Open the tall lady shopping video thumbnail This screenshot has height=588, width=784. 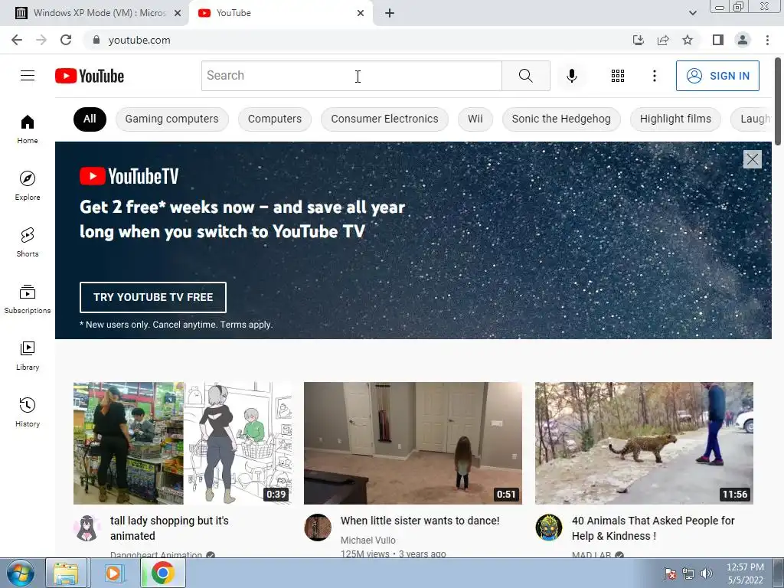(x=182, y=443)
